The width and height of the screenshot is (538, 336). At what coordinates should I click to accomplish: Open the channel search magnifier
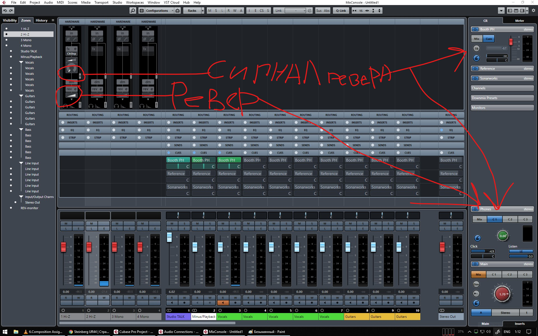pos(133,11)
